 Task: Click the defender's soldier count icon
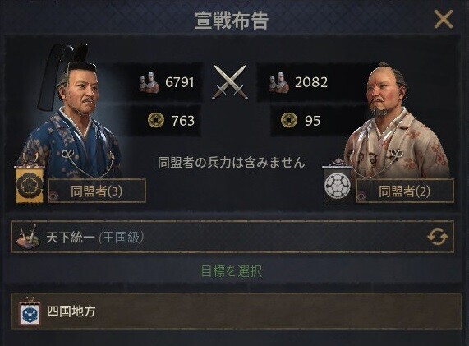(278, 82)
